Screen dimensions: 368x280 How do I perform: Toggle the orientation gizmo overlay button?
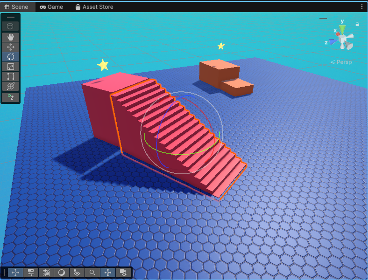tap(108, 273)
